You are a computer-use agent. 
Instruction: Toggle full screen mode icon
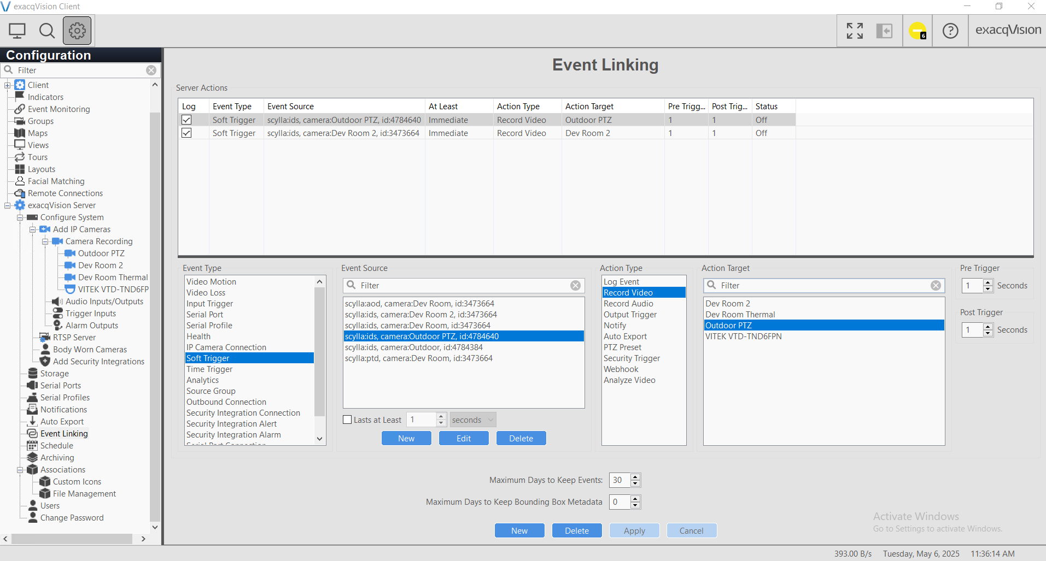pyautogui.click(x=855, y=31)
